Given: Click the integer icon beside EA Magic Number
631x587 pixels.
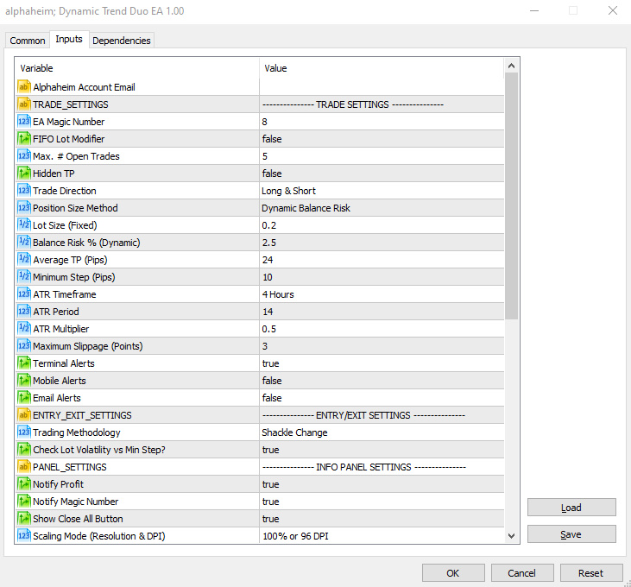Looking at the screenshot, I should tap(24, 121).
